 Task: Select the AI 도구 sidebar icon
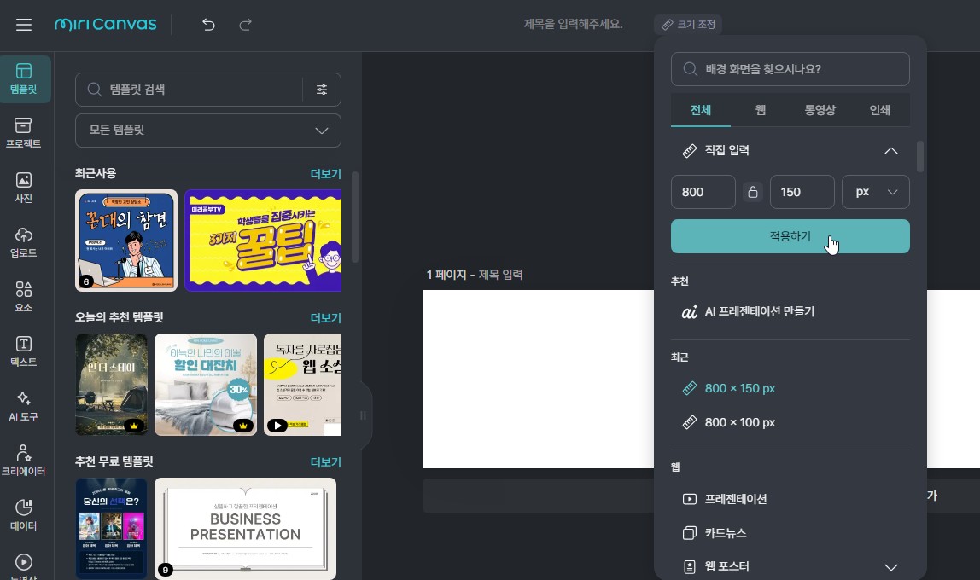(23, 405)
